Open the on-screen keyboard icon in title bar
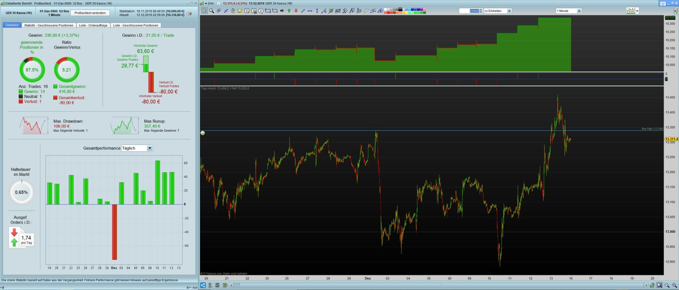The height and width of the screenshot is (290, 679). [663, 3]
